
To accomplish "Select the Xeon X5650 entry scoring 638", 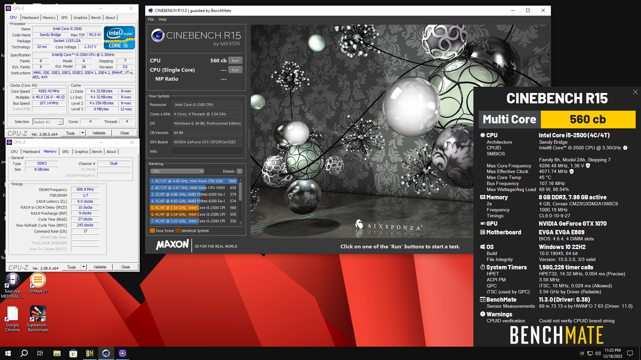I will [194, 188].
